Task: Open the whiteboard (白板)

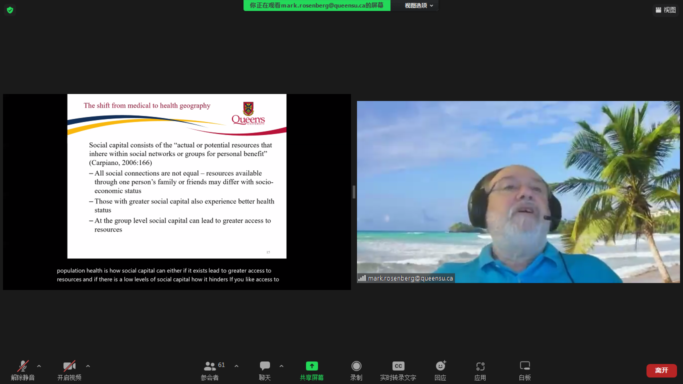Action: point(524,370)
